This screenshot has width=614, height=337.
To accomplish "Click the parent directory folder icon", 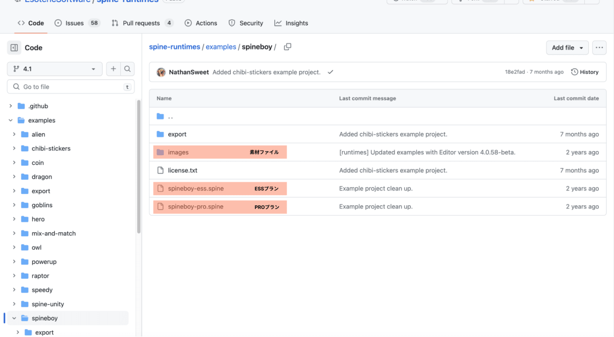I will (x=160, y=116).
